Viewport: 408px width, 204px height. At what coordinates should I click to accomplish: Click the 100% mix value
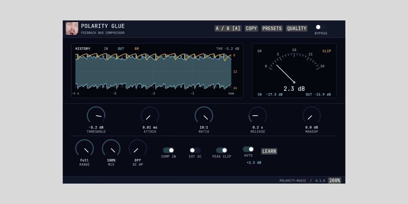point(111,160)
